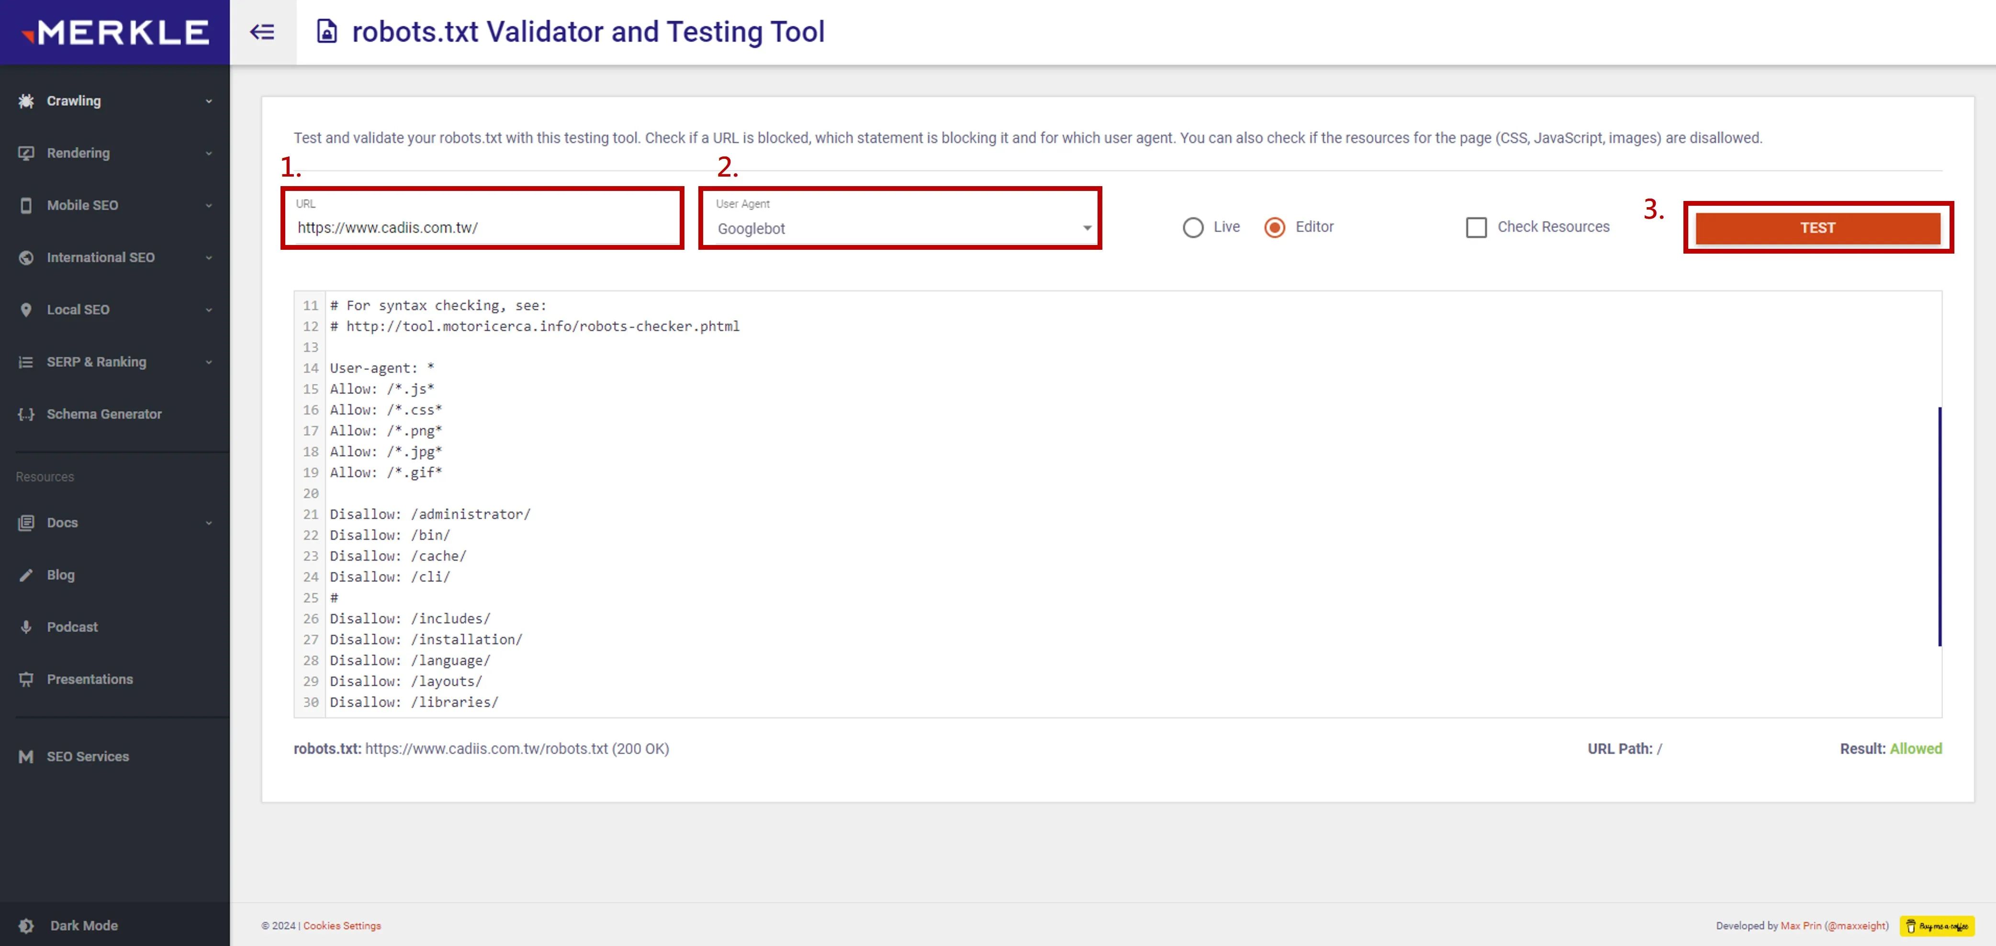The width and height of the screenshot is (1996, 946).
Task: Click the Merkle logo
Action: click(115, 32)
